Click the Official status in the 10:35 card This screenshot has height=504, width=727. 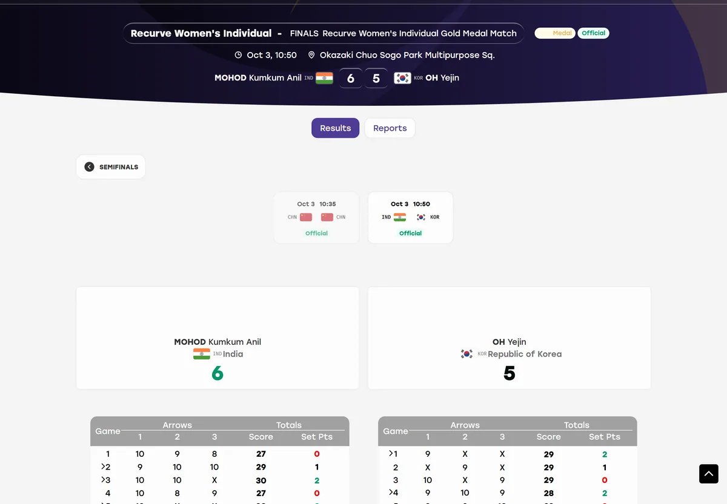click(x=316, y=234)
